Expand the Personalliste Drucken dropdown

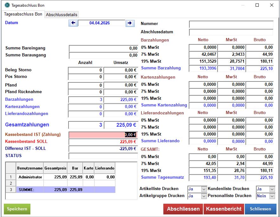point(272,196)
